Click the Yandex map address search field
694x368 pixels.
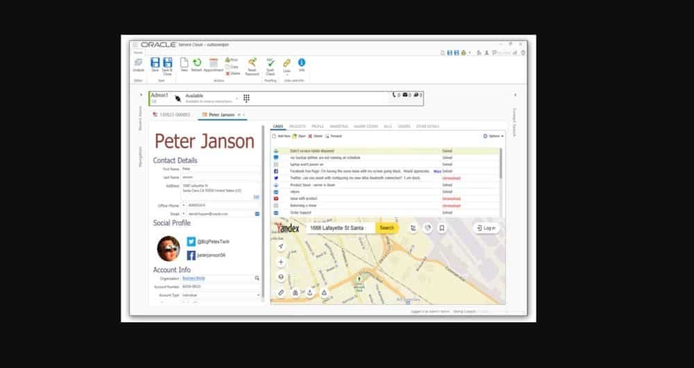point(340,228)
